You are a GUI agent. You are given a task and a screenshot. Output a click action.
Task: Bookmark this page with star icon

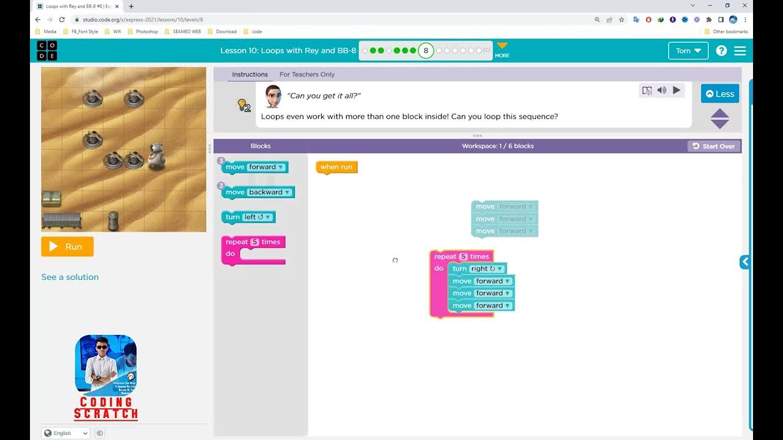click(622, 20)
